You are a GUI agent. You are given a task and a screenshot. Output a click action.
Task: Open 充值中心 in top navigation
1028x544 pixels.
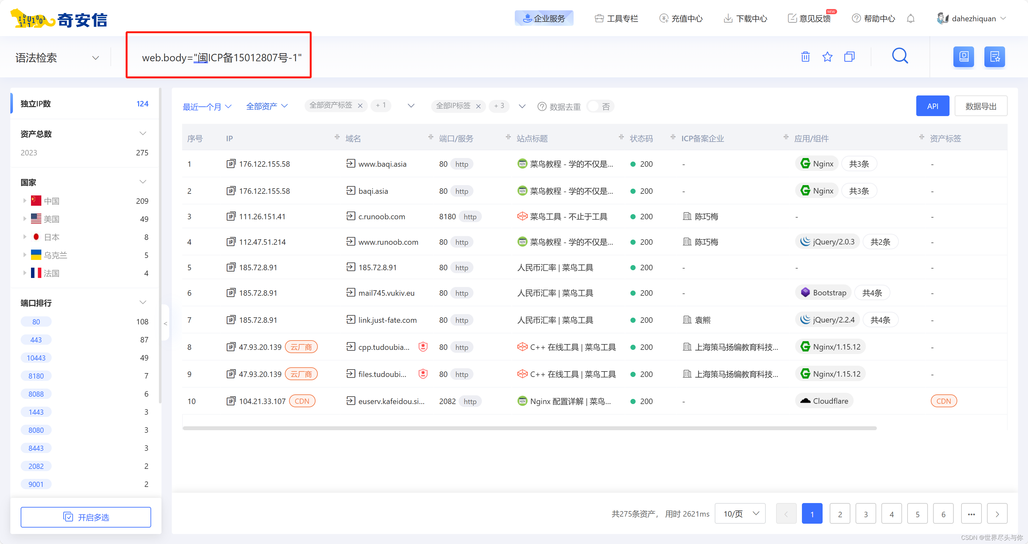[681, 18]
